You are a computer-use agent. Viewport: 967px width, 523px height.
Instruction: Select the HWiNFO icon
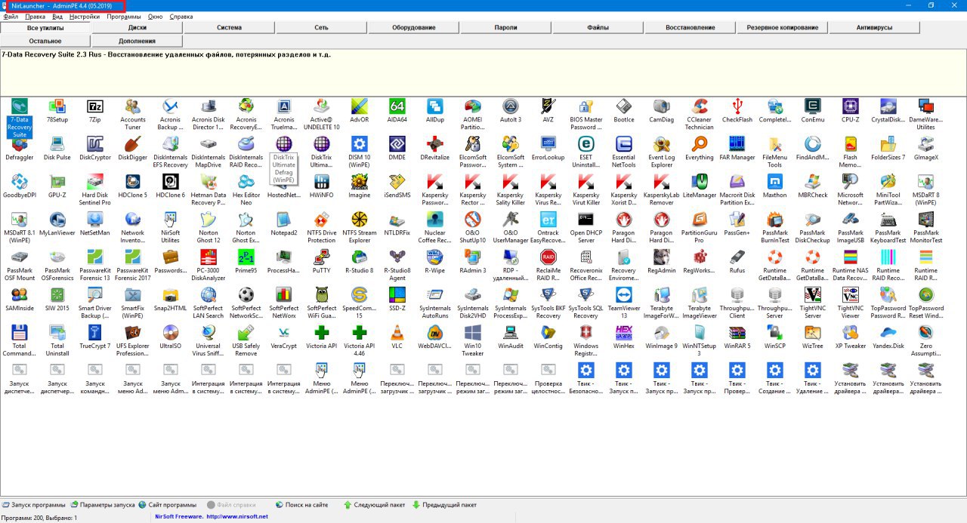click(x=322, y=182)
